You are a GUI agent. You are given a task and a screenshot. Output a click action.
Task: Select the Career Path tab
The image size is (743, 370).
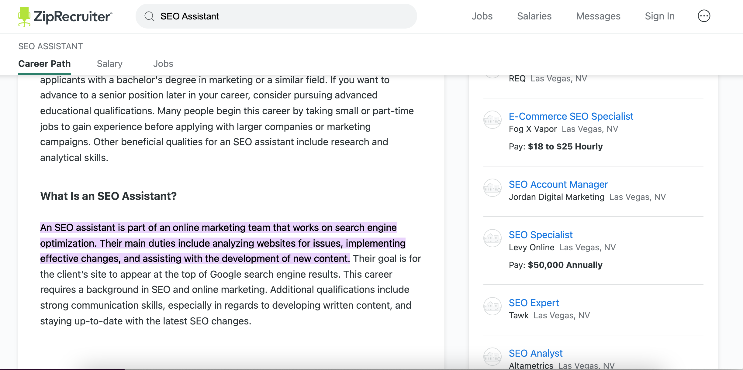pyautogui.click(x=44, y=63)
